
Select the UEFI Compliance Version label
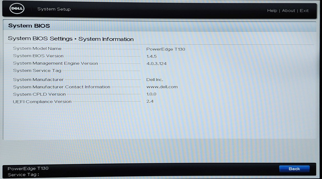[x=42, y=102]
